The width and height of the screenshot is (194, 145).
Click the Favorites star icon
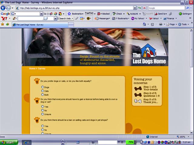point(3,24)
